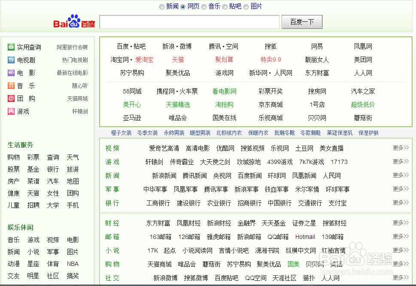Screen dimensions: 416x286
Task: Open the 苏宁易购 link in top grid
Action: coord(132,73)
